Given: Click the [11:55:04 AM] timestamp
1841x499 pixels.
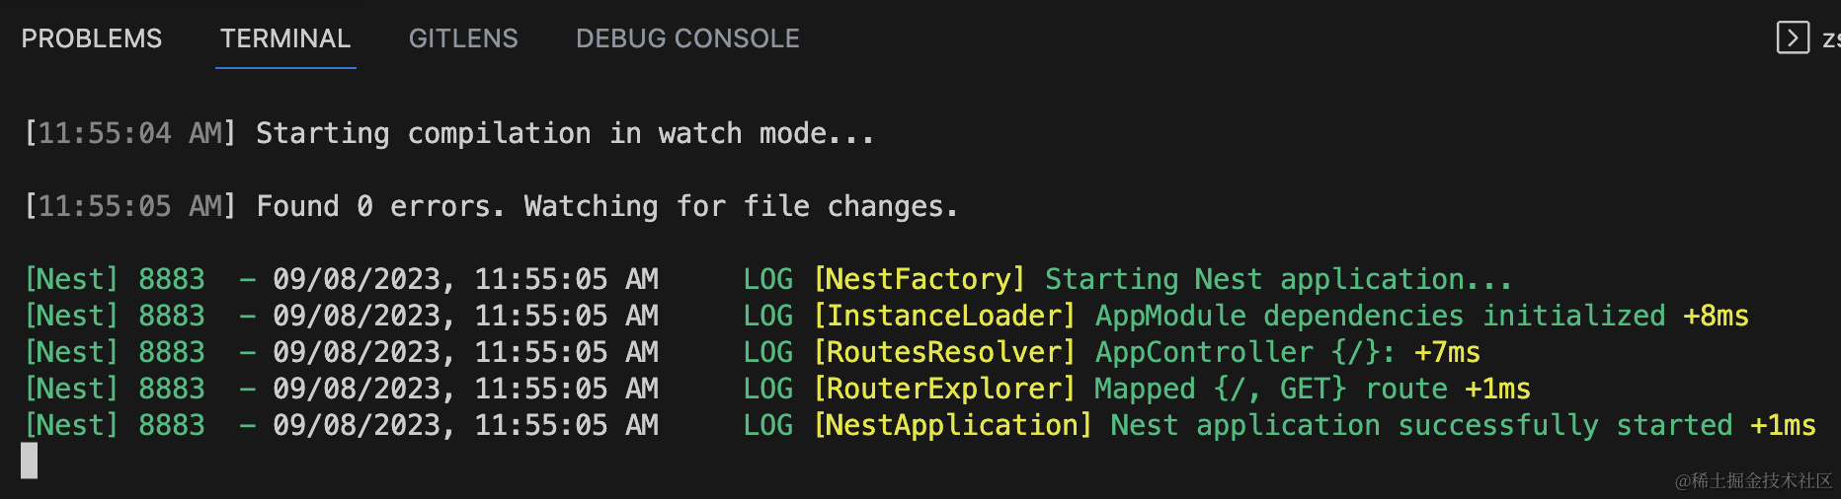Looking at the screenshot, I should coord(130,133).
